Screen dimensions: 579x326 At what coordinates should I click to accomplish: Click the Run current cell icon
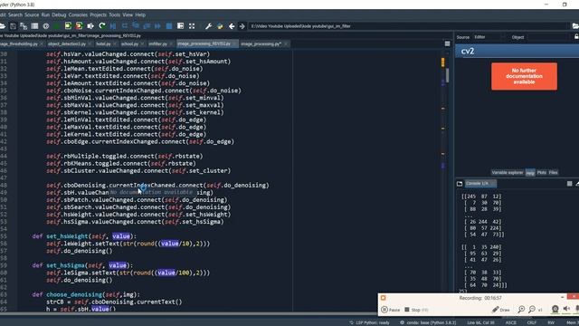tap(68, 26)
